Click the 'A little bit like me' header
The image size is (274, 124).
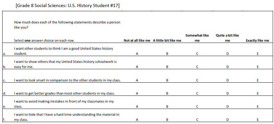click(167, 41)
